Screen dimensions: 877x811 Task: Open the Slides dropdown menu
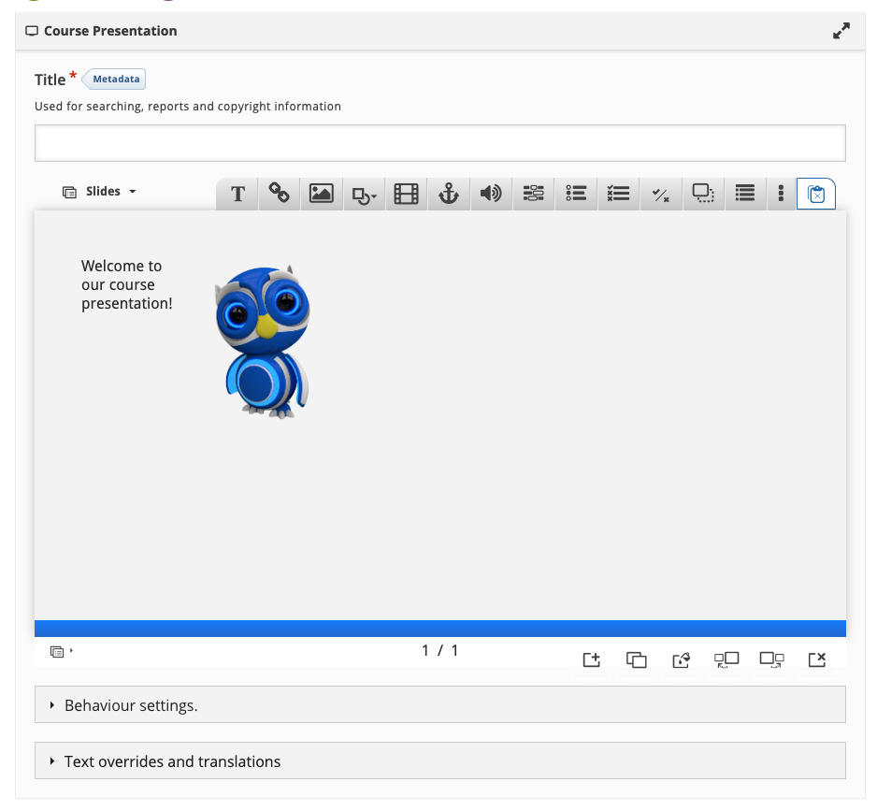pos(99,192)
